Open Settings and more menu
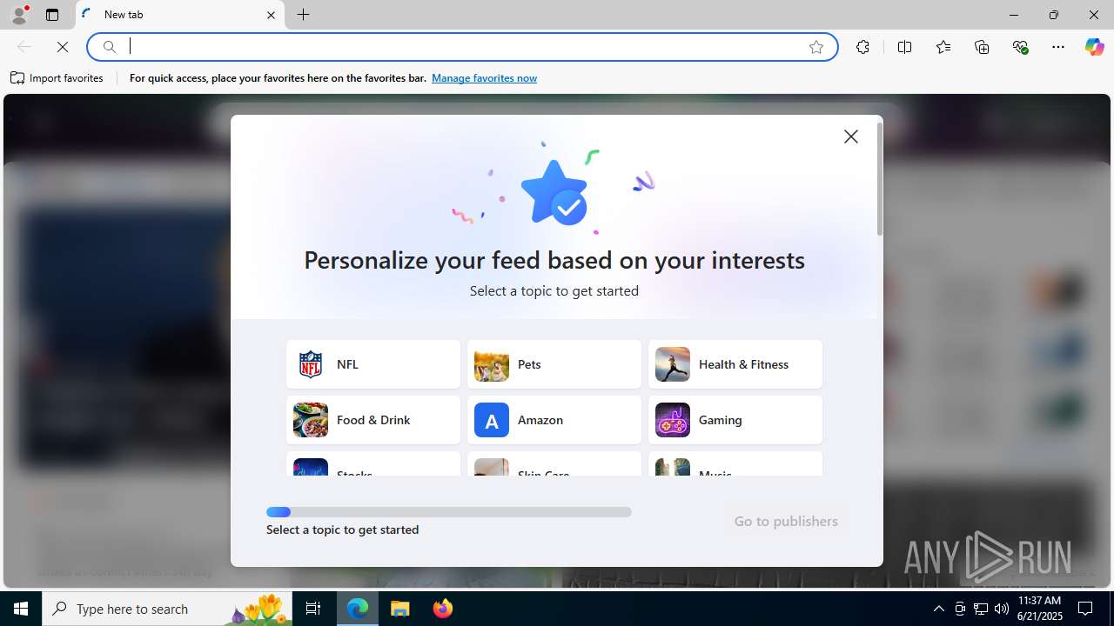 click(1058, 47)
